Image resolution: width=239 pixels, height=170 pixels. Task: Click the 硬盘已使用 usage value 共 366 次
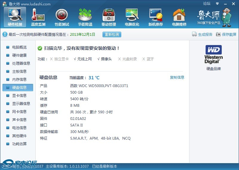[x=91, y=112]
